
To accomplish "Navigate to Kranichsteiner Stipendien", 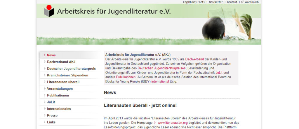I will [x=67, y=75].
